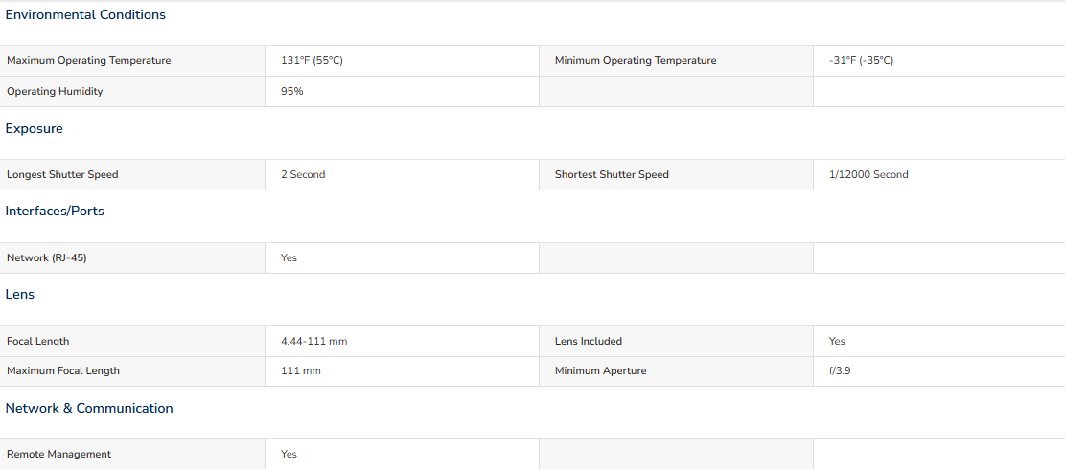This screenshot has height=469, width=1065.
Task: Click the Longest Shutter Speed label
Action: pos(62,175)
